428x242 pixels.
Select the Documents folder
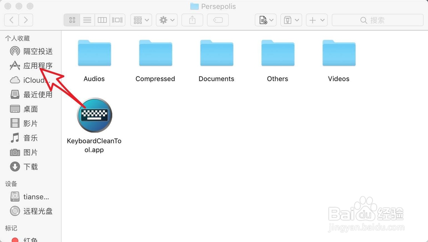[217, 53]
